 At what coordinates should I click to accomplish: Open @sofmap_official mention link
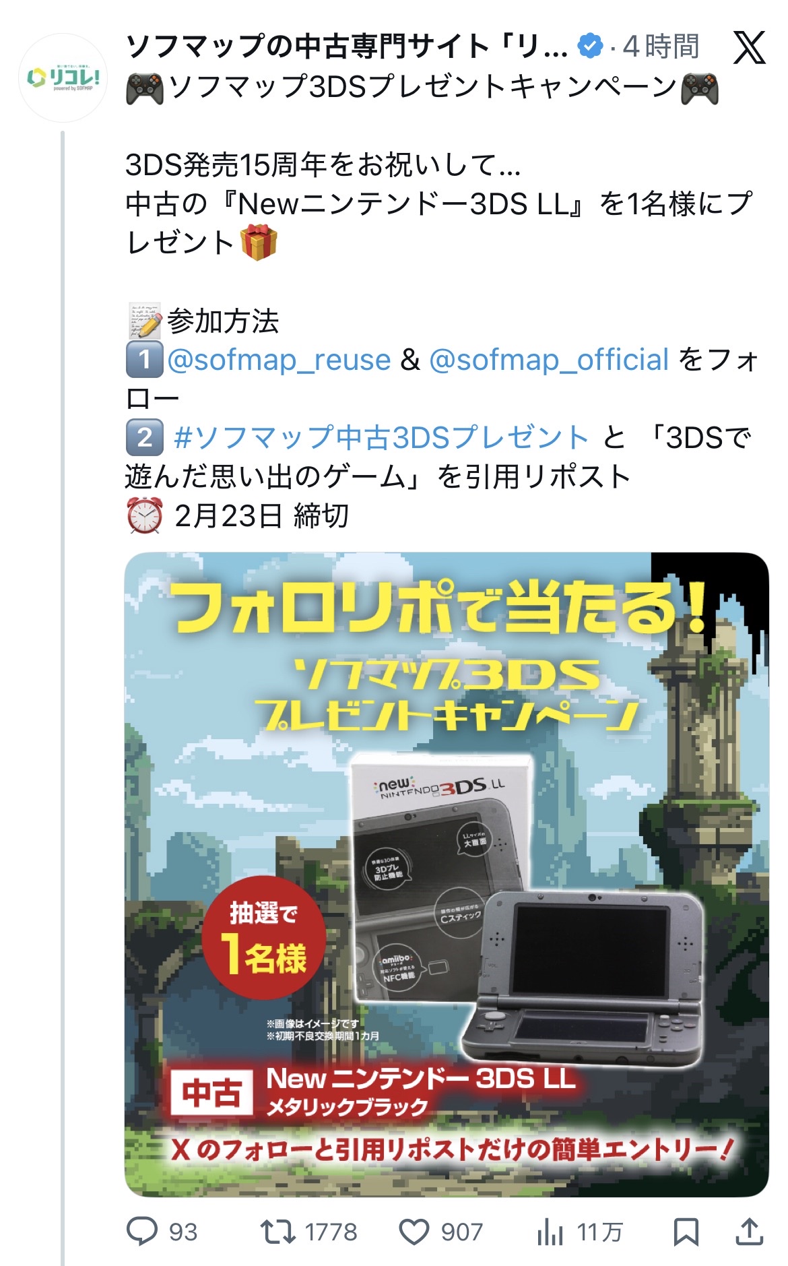coord(549,360)
